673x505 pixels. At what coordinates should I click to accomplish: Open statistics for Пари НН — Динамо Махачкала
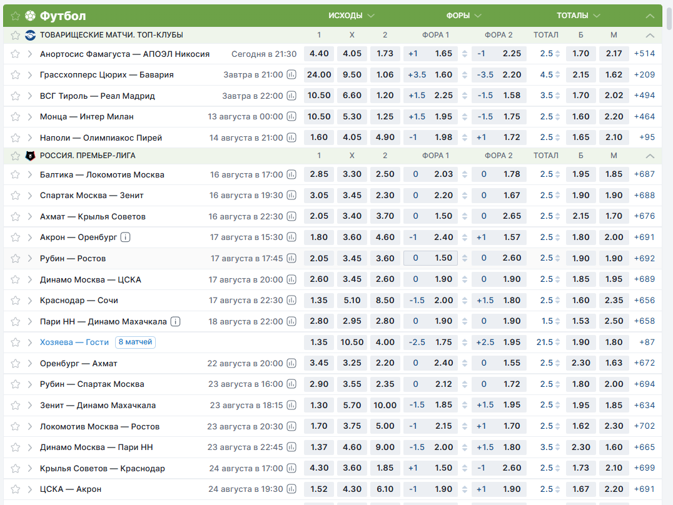[x=291, y=321]
